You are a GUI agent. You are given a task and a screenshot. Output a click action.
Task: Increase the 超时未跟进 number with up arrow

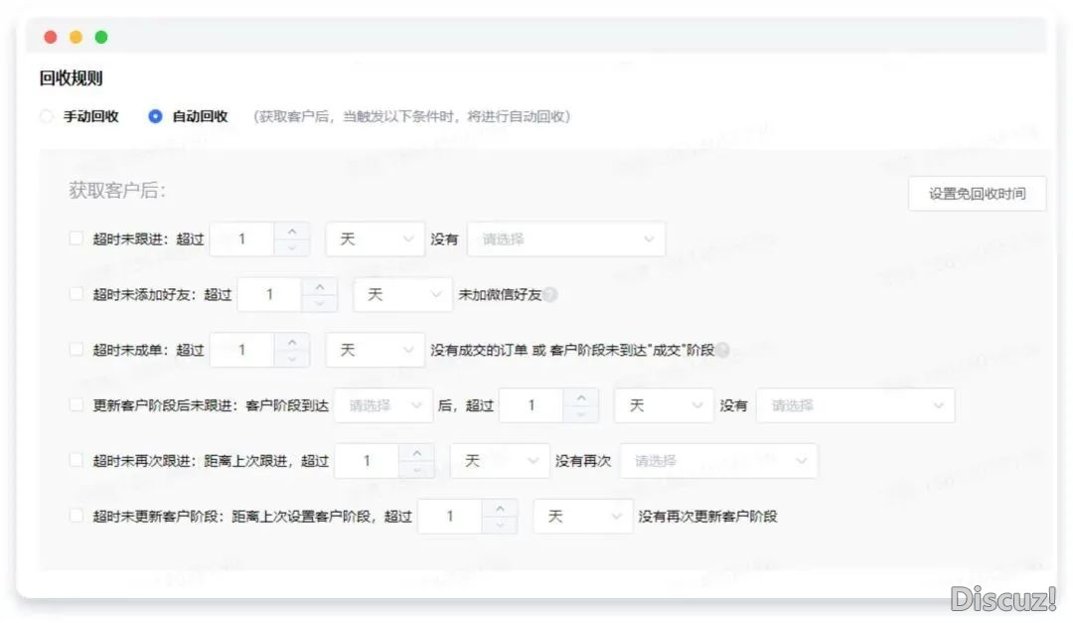pos(292,231)
